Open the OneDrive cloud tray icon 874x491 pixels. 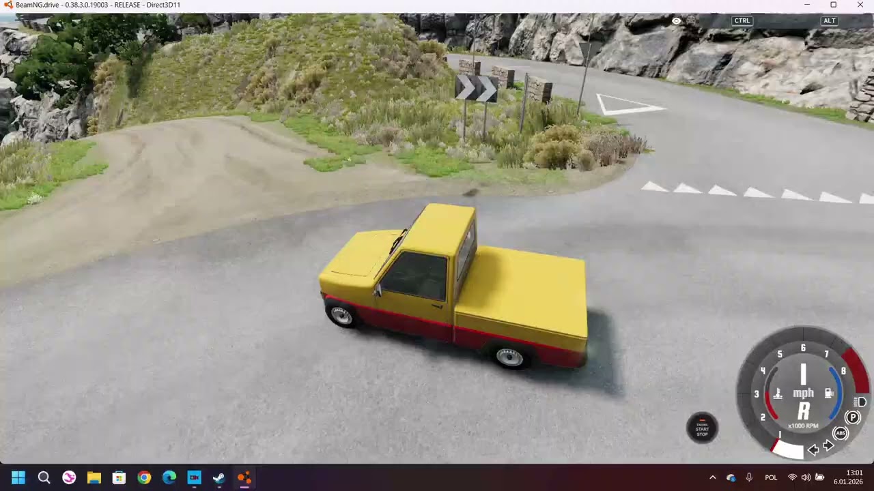(x=731, y=477)
